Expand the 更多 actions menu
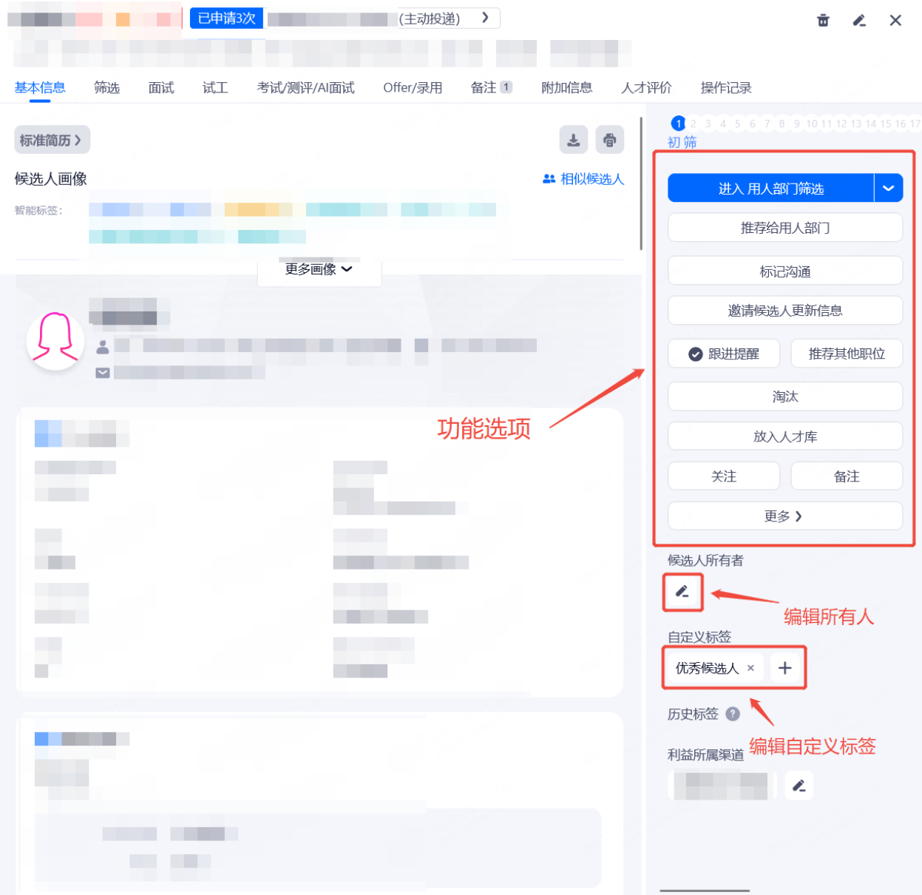The width and height of the screenshot is (922, 895). pyautogui.click(x=784, y=516)
